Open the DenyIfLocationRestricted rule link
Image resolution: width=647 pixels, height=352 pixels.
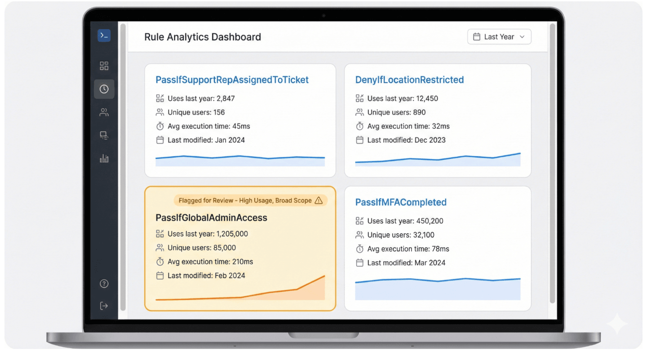[x=410, y=80]
